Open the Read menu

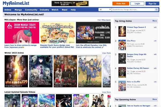(x=64, y=10)
